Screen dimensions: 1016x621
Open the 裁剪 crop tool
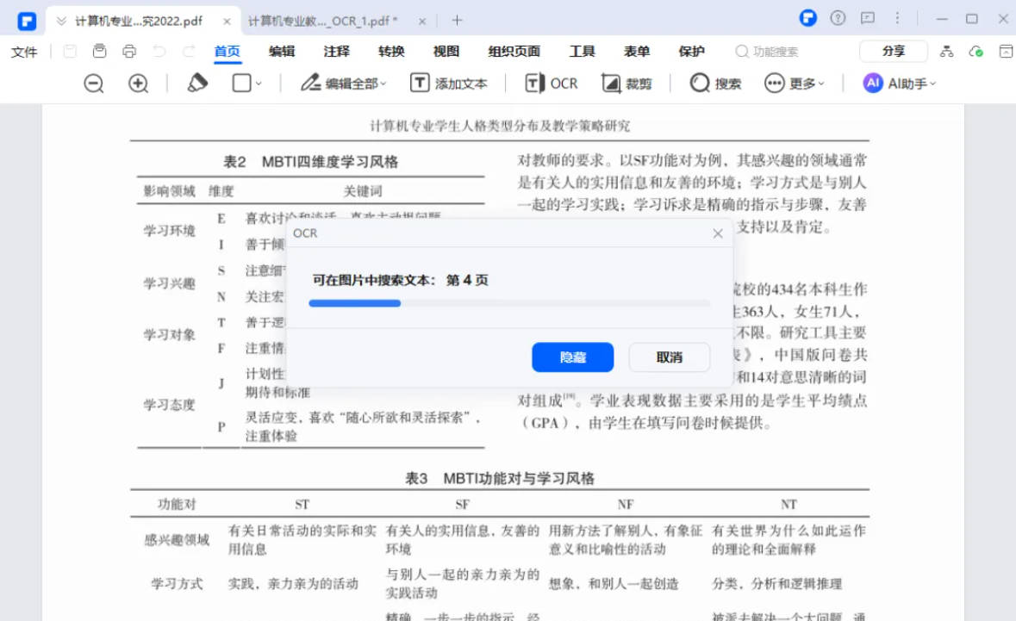(x=627, y=83)
